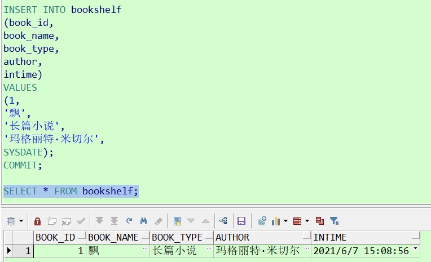Click the 长篇小说 book type cell
The image size is (431, 262).
pyautogui.click(x=182, y=251)
